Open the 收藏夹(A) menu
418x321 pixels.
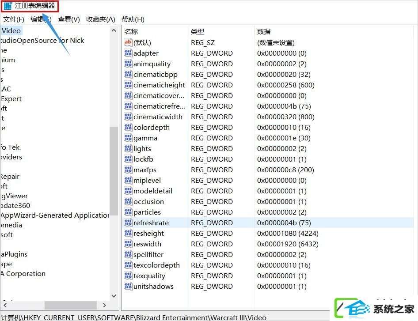100,19
